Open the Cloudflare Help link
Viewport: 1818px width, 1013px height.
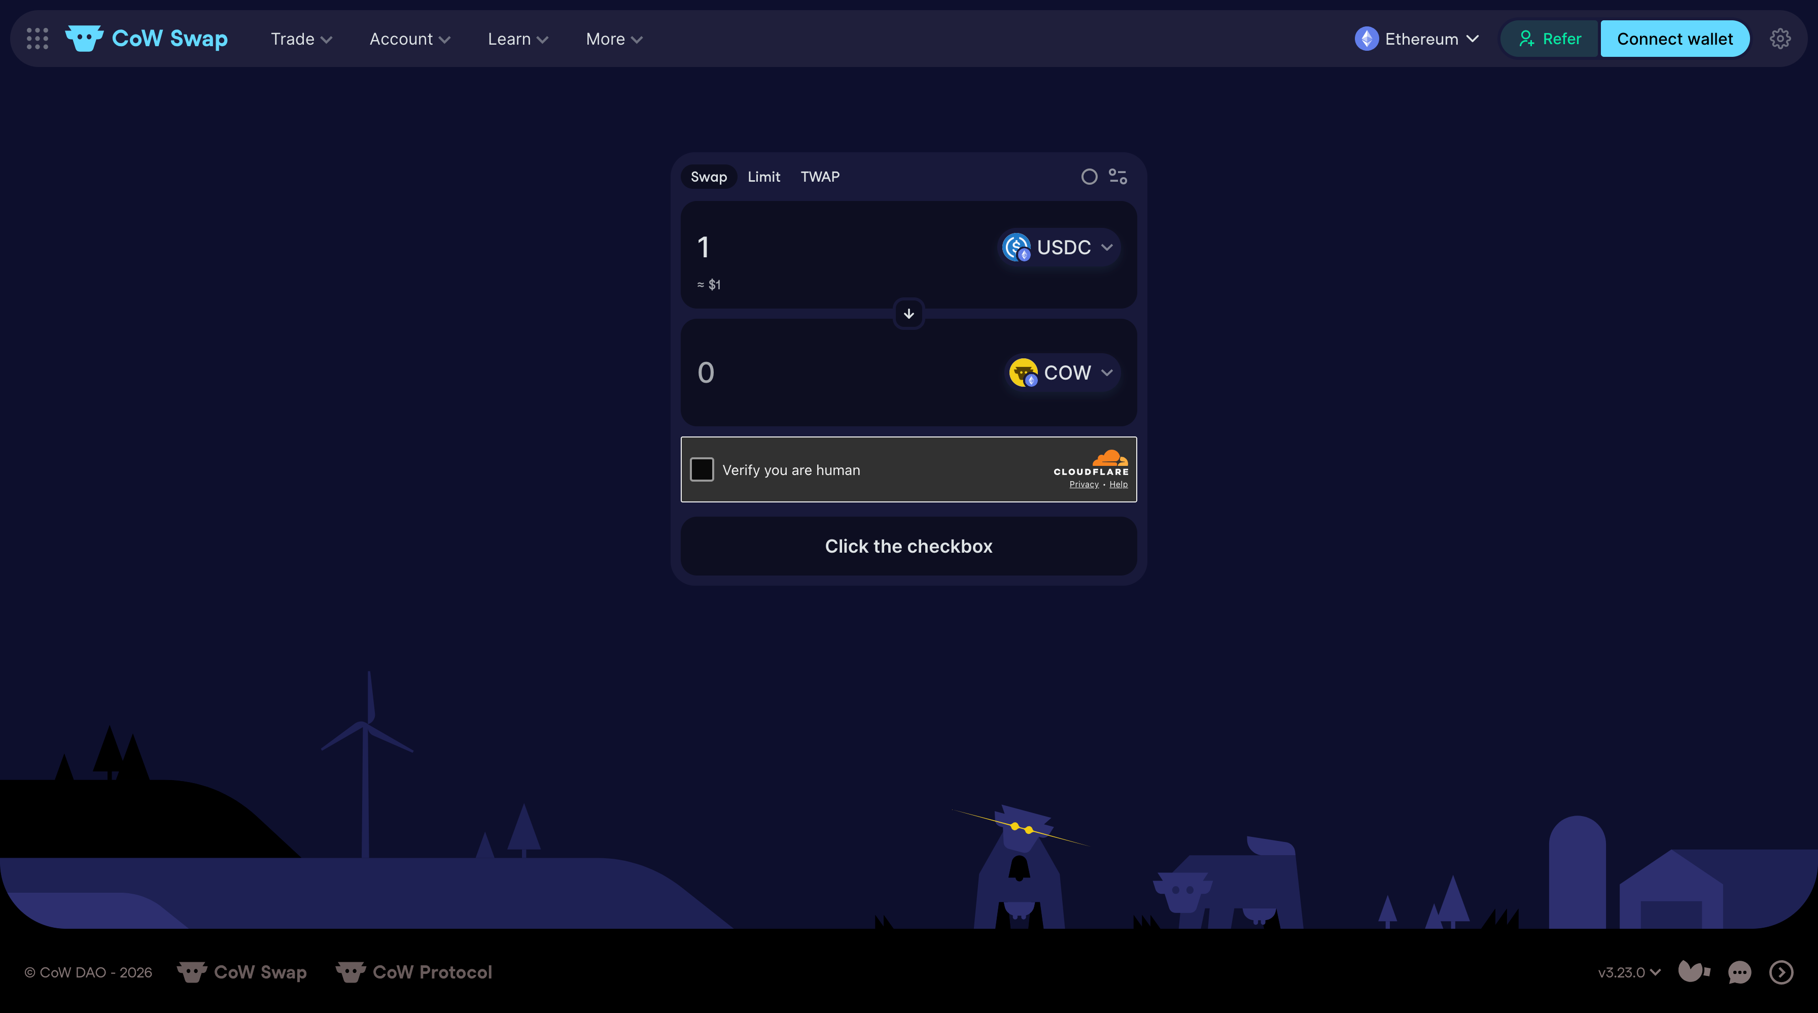1118,484
